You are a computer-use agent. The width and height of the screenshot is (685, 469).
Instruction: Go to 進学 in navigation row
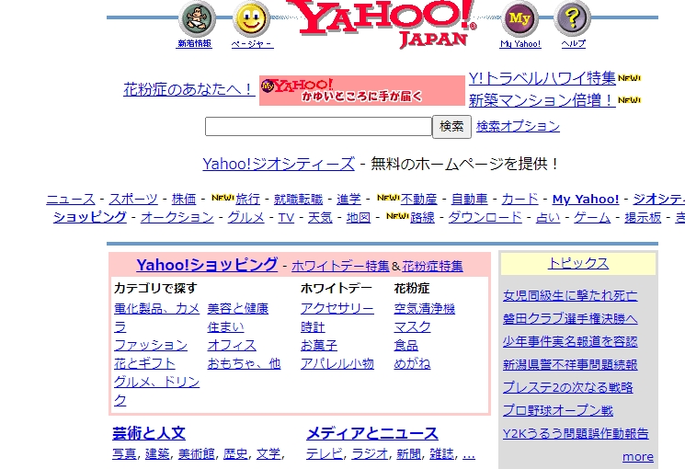click(349, 199)
